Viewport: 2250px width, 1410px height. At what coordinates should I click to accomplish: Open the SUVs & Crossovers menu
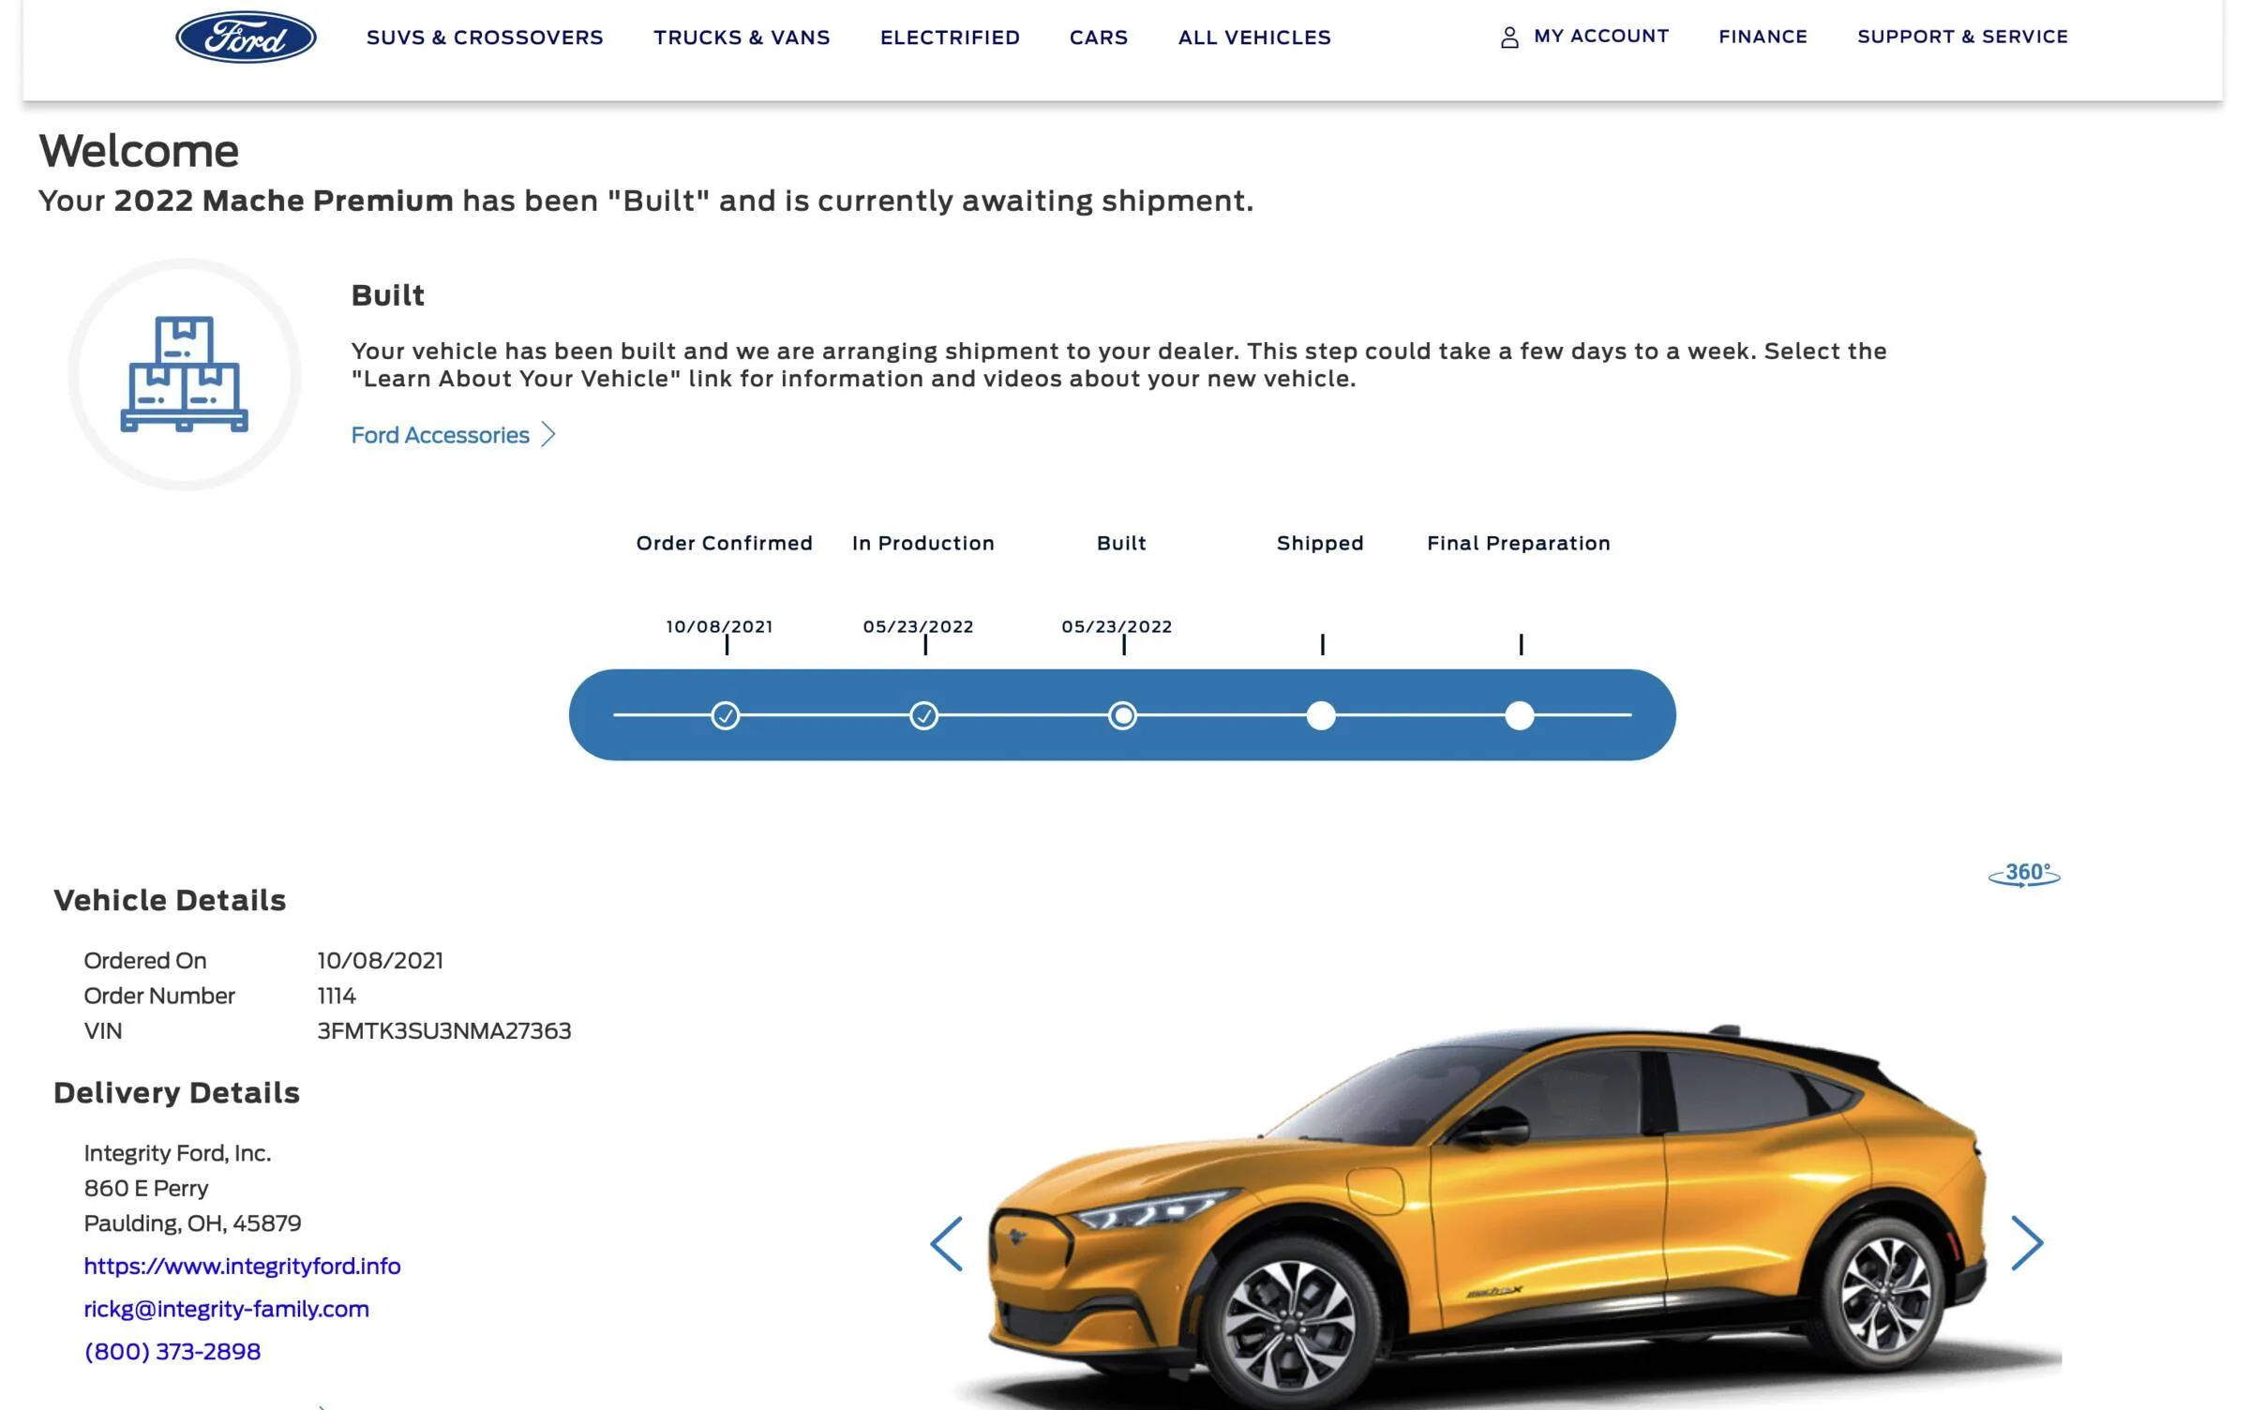pos(485,37)
